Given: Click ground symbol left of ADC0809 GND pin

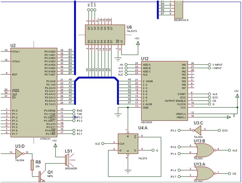Looking at the screenshot, I should coord(118,116).
